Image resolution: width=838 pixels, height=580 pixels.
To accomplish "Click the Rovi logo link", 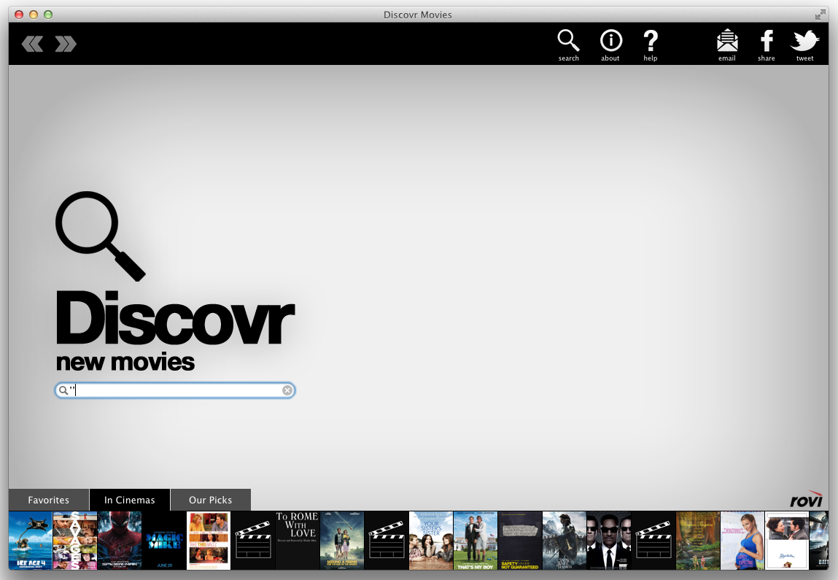I will (x=806, y=500).
